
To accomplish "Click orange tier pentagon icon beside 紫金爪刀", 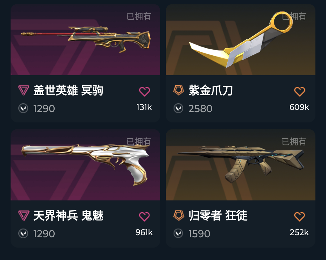I will click(179, 90).
